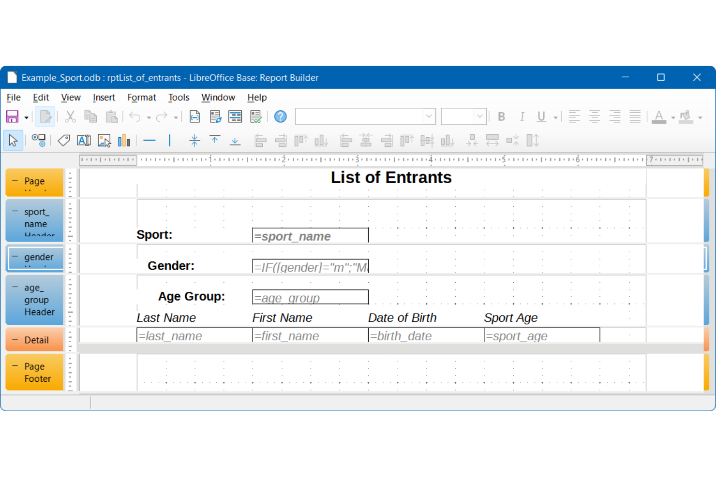
Task: Select the Label field tool
Action: coord(63,140)
